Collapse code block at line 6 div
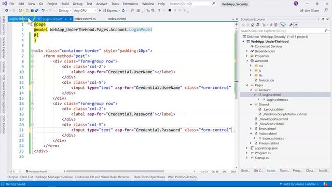The height and width of the screenshot is (187, 332). 32,51
